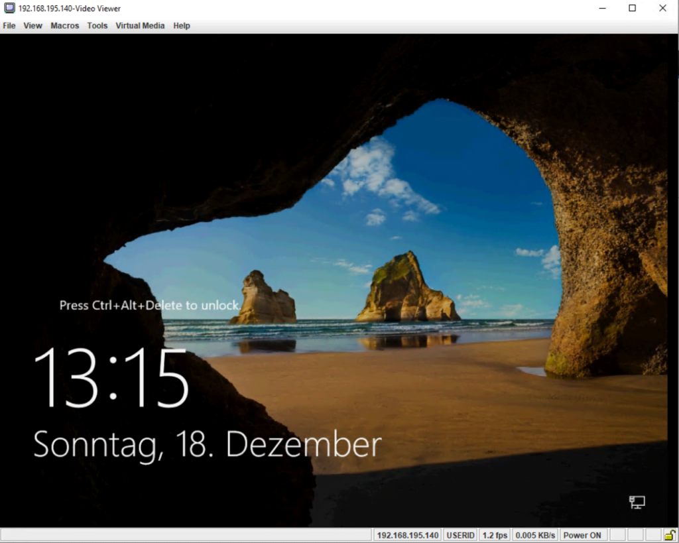
Task: Open the Help menu
Action: (182, 26)
